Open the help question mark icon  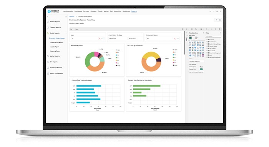[x=214, y=12]
